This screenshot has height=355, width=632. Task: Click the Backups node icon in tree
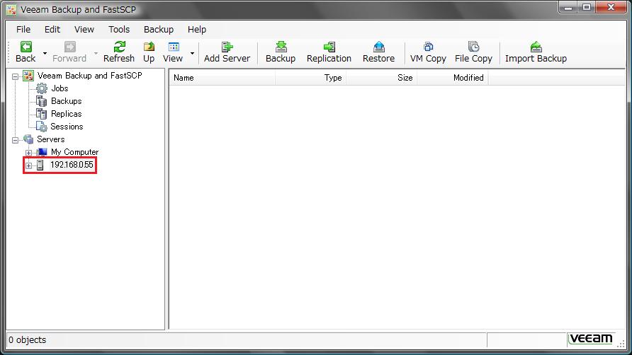[x=42, y=101]
